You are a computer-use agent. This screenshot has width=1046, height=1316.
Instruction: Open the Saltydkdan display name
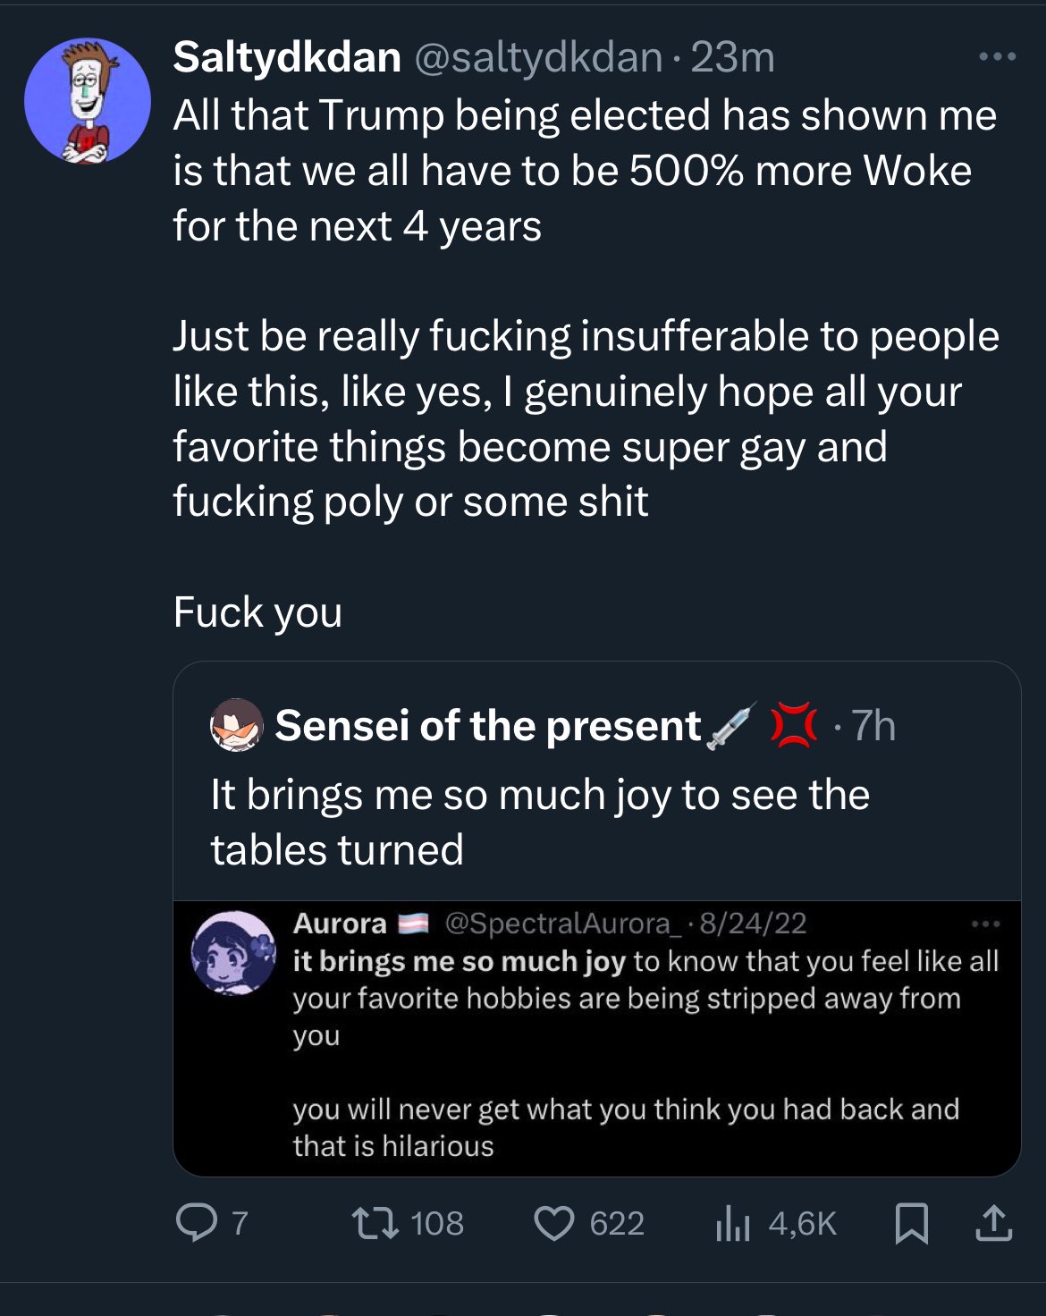[286, 58]
